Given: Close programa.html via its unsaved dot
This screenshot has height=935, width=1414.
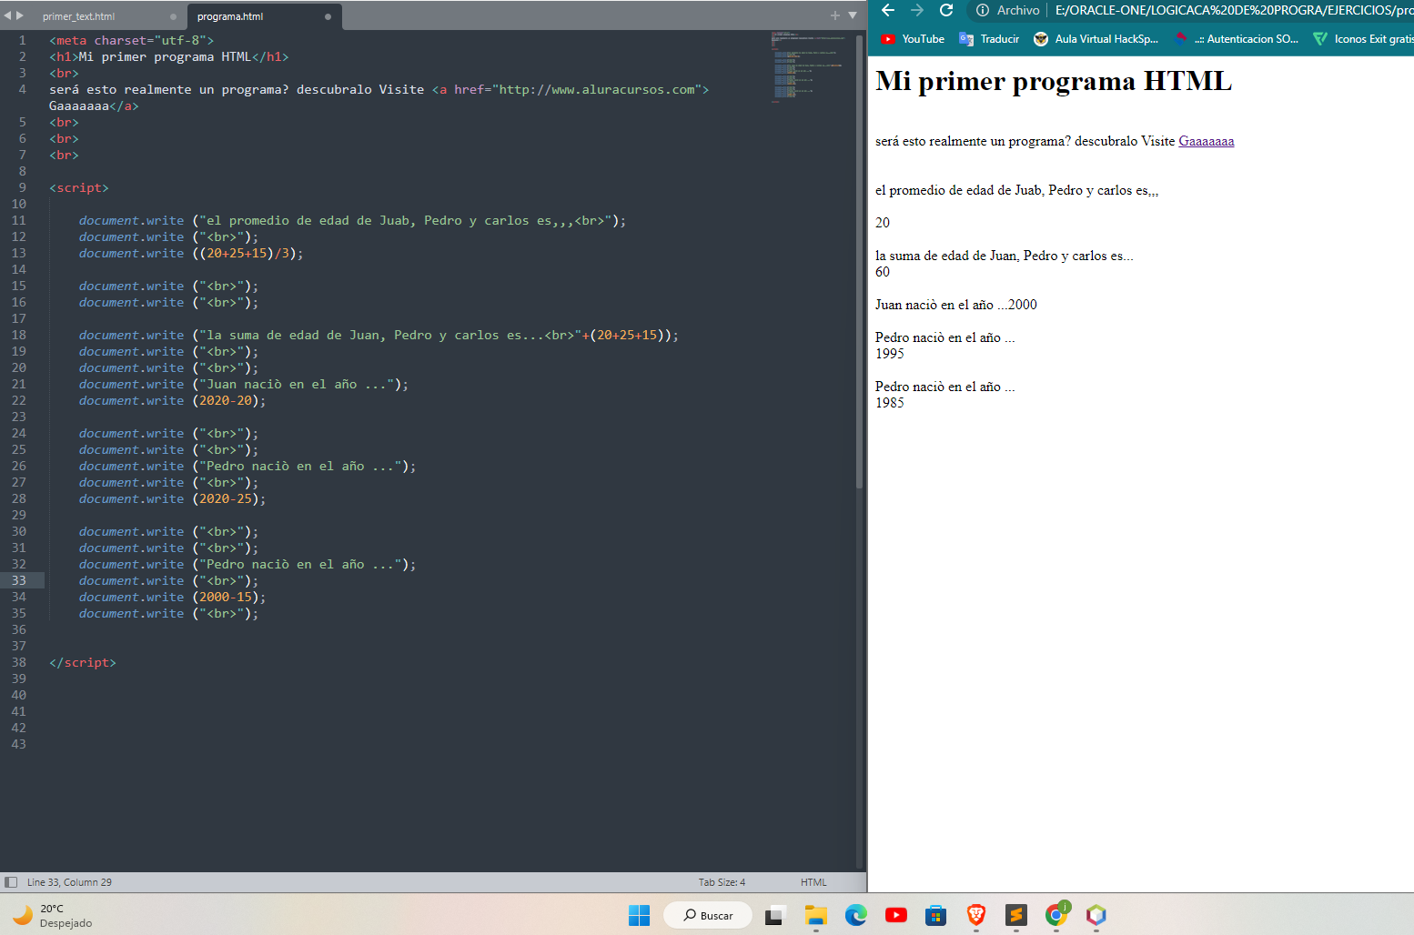Looking at the screenshot, I should coord(328,16).
